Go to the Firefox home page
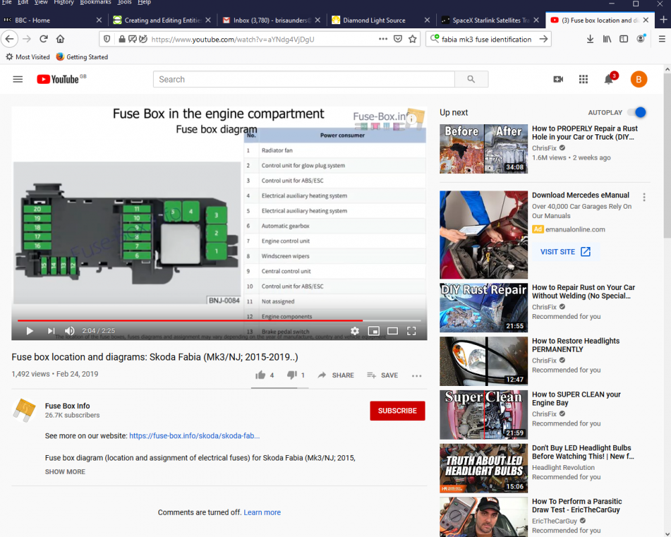 coord(60,39)
